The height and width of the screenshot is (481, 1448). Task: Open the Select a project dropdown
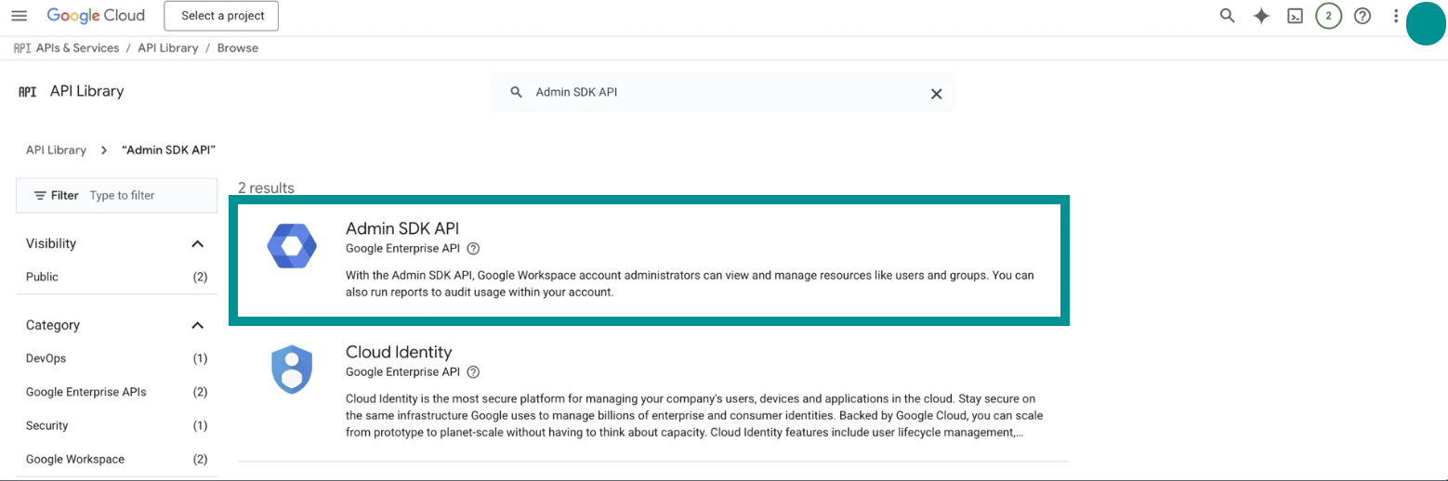[221, 16]
